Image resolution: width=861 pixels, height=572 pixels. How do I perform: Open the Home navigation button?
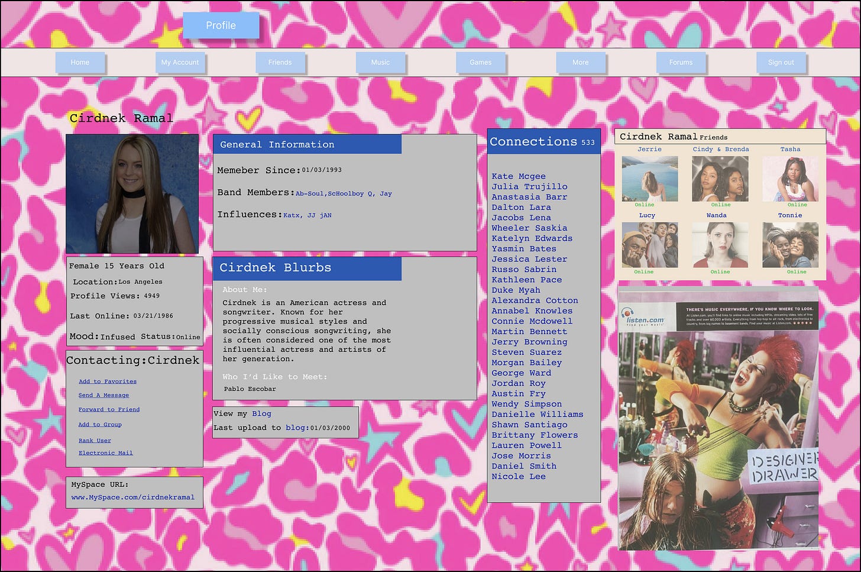click(80, 62)
